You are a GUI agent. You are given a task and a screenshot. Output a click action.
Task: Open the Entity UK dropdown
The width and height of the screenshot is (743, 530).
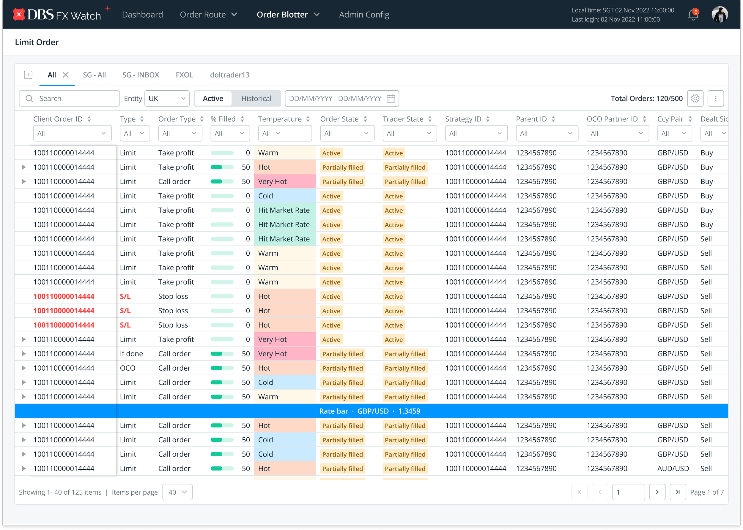(x=167, y=99)
